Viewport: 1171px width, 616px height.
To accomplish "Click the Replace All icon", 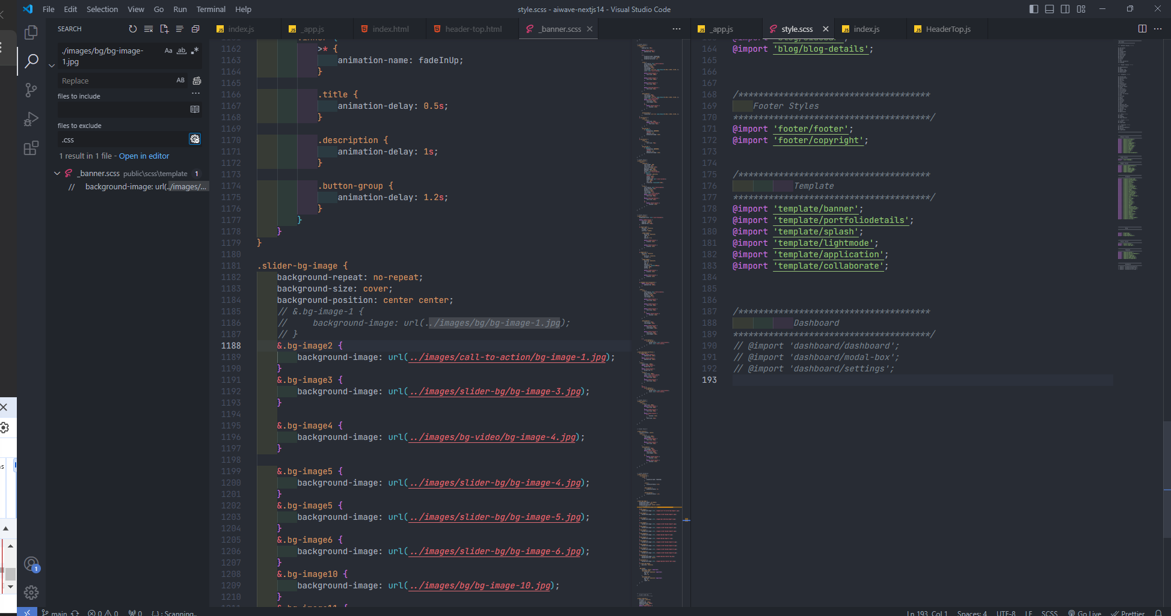I will click(197, 81).
